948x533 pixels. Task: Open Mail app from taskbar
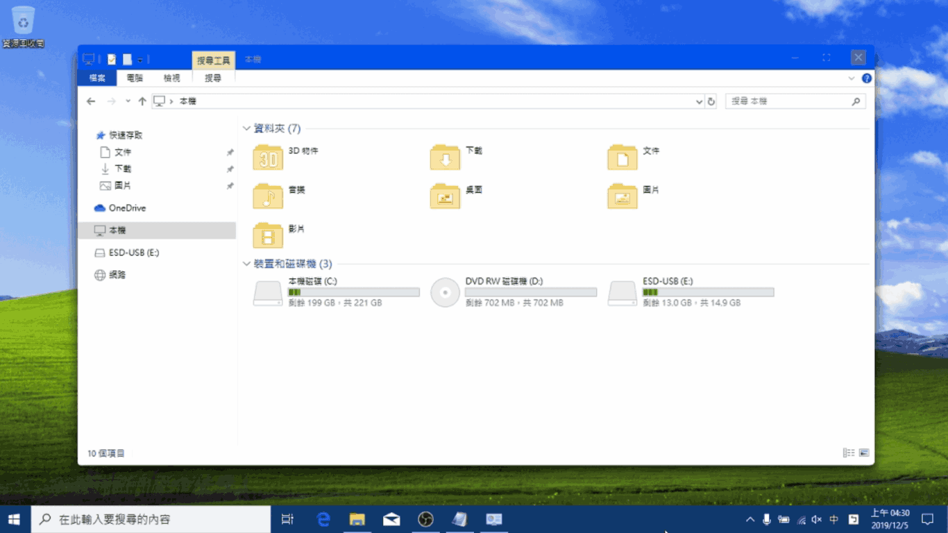(391, 519)
